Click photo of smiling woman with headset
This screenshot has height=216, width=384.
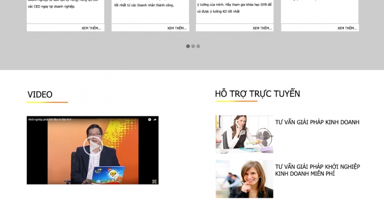point(244,179)
